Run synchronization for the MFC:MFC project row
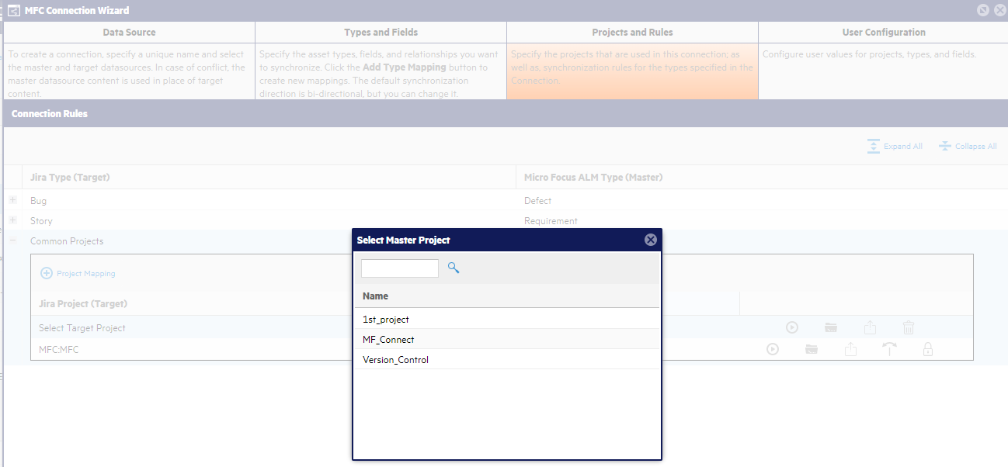The image size is (1008, 467). pyautogui.click(x=773, y=349)
